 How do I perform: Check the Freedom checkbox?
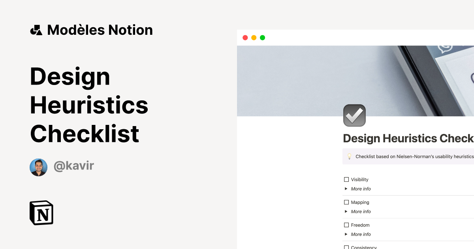point(346,225)
